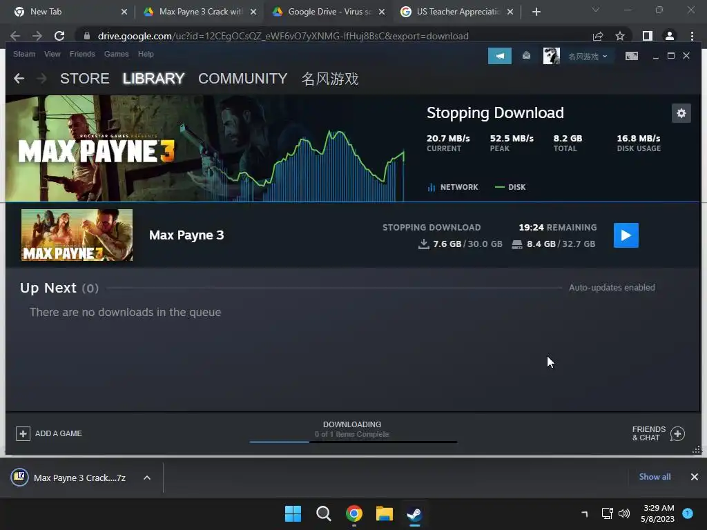The width and height of the screenshot is (707, 530).
Task: Open Steam announcements megaphone button
Action: pos(500,56)
